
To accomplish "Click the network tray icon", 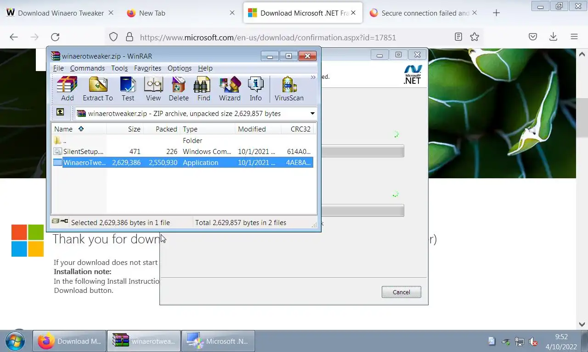I will (520, 341).
